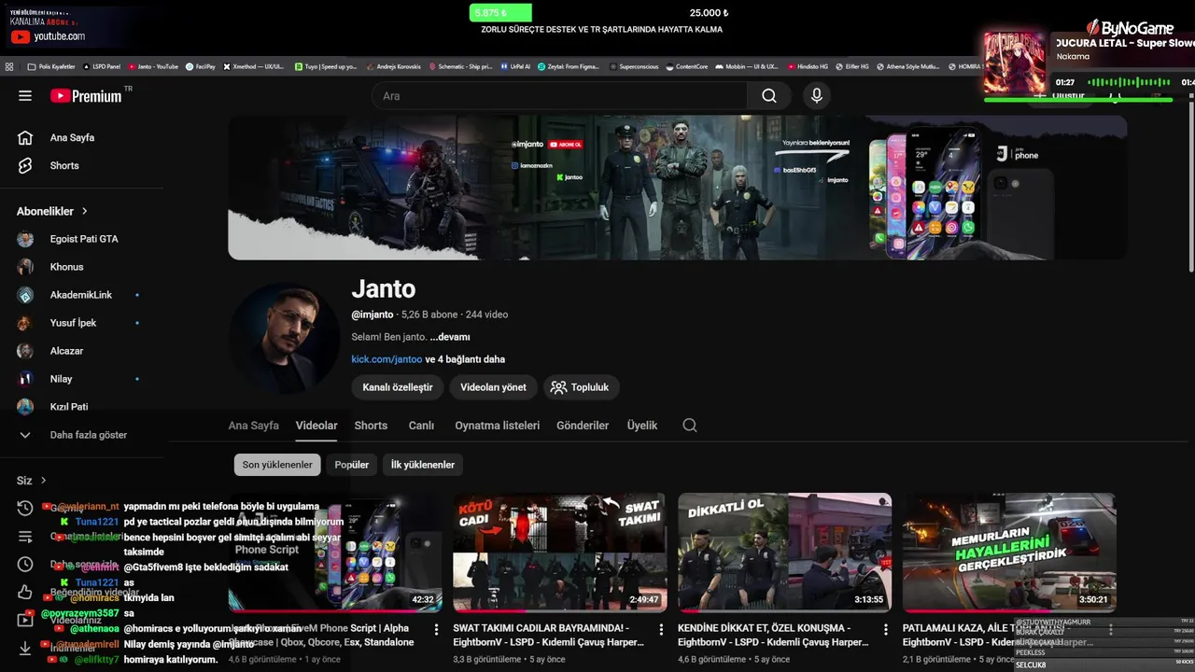Switch to Ana Sayfa channel tab
This screenshot has width=1195, height=672.
[x=254, y=426]
